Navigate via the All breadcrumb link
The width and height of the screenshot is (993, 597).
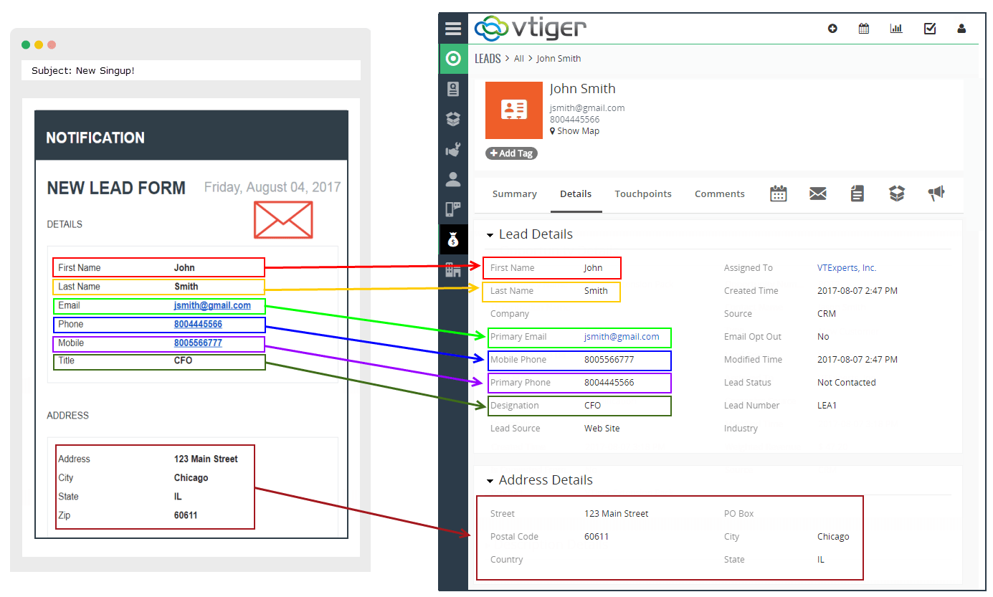pos(519,58)
